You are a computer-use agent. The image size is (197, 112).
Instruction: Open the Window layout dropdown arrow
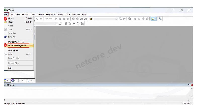(x=155, y=19)
